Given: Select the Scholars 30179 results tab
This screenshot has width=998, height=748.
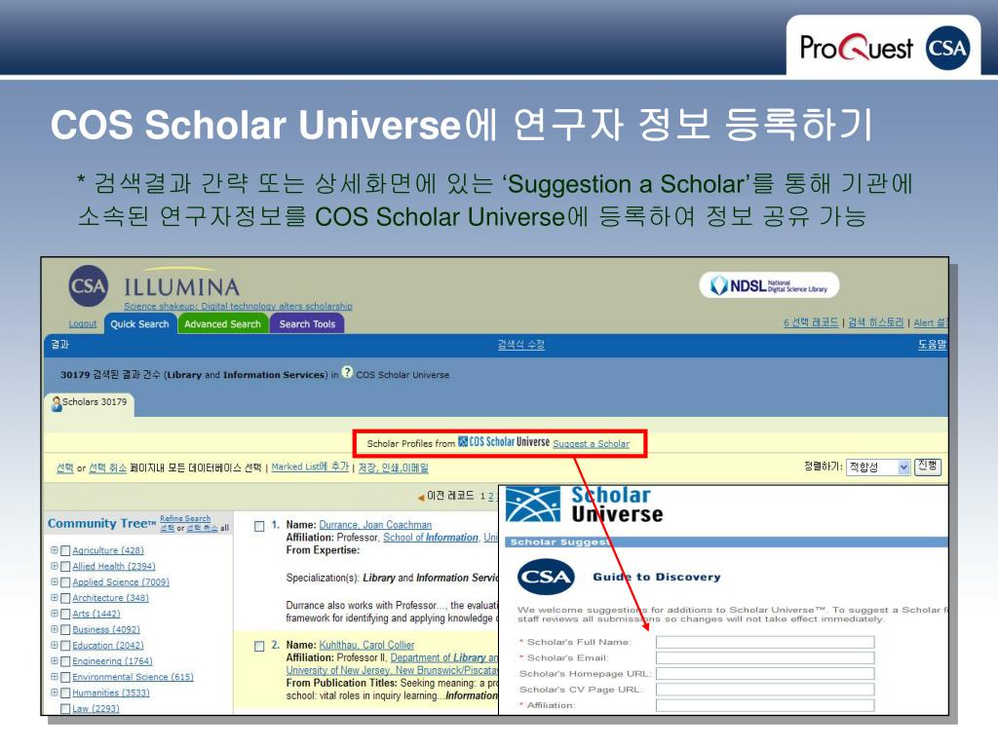Looking at the screenshot, I should pyautogui.click(x=89, y=403).
